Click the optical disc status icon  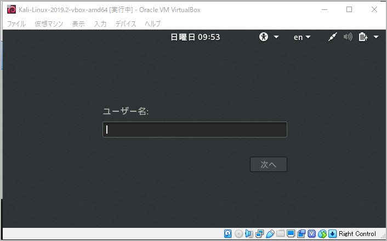click(x=238, y=233)
